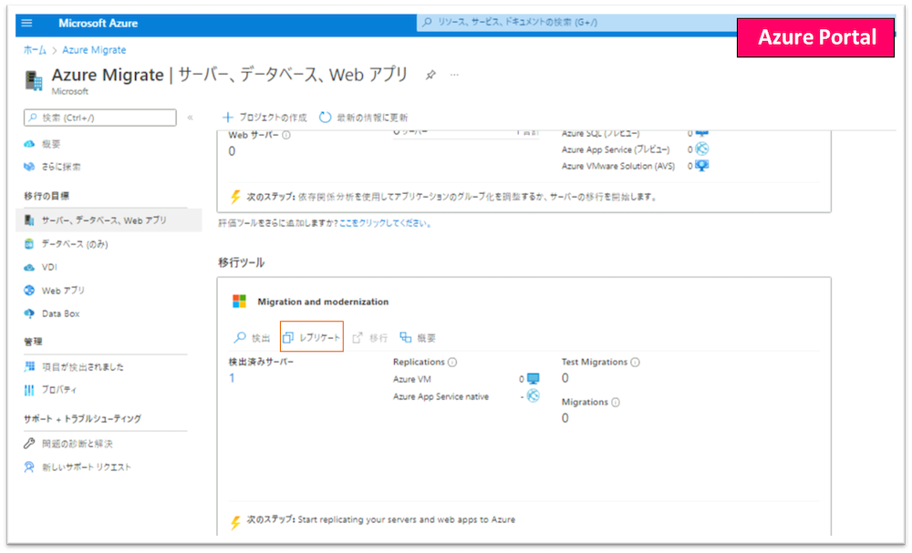Open さらに探索 in the sidebar
The image size is (912, 553).
[x=60, y=167]
